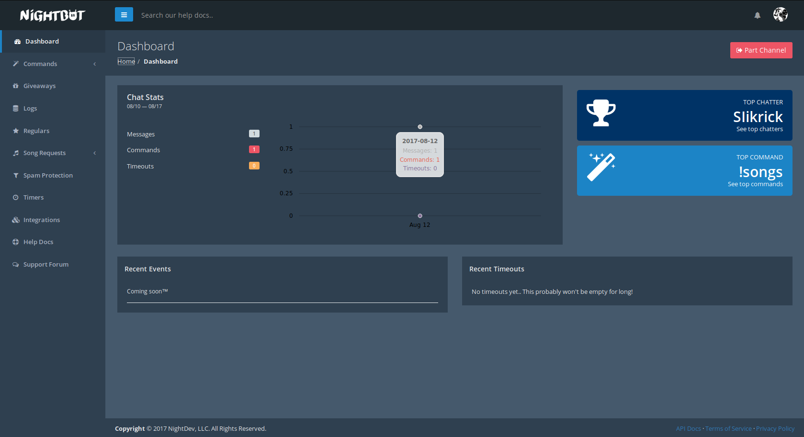Click the Integrations cubes icon
The width and height of the screenshot is (804, 437).
(x=16, y=220)
